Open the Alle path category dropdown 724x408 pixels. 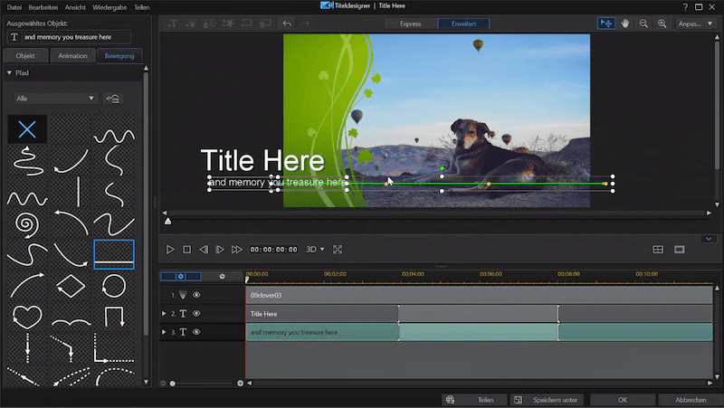click(55, 99)
